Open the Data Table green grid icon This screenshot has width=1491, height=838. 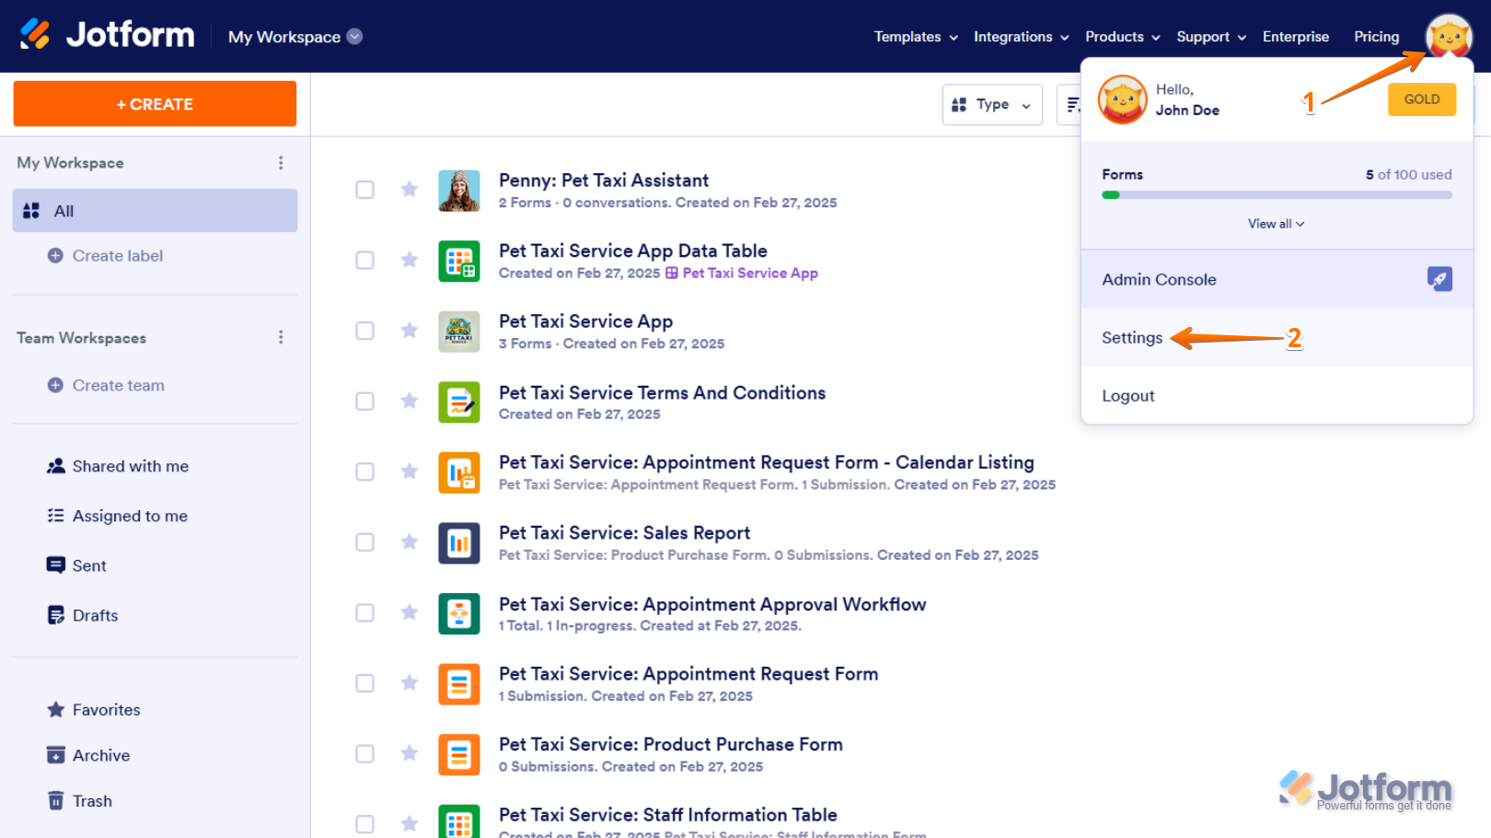pos(459,261)
